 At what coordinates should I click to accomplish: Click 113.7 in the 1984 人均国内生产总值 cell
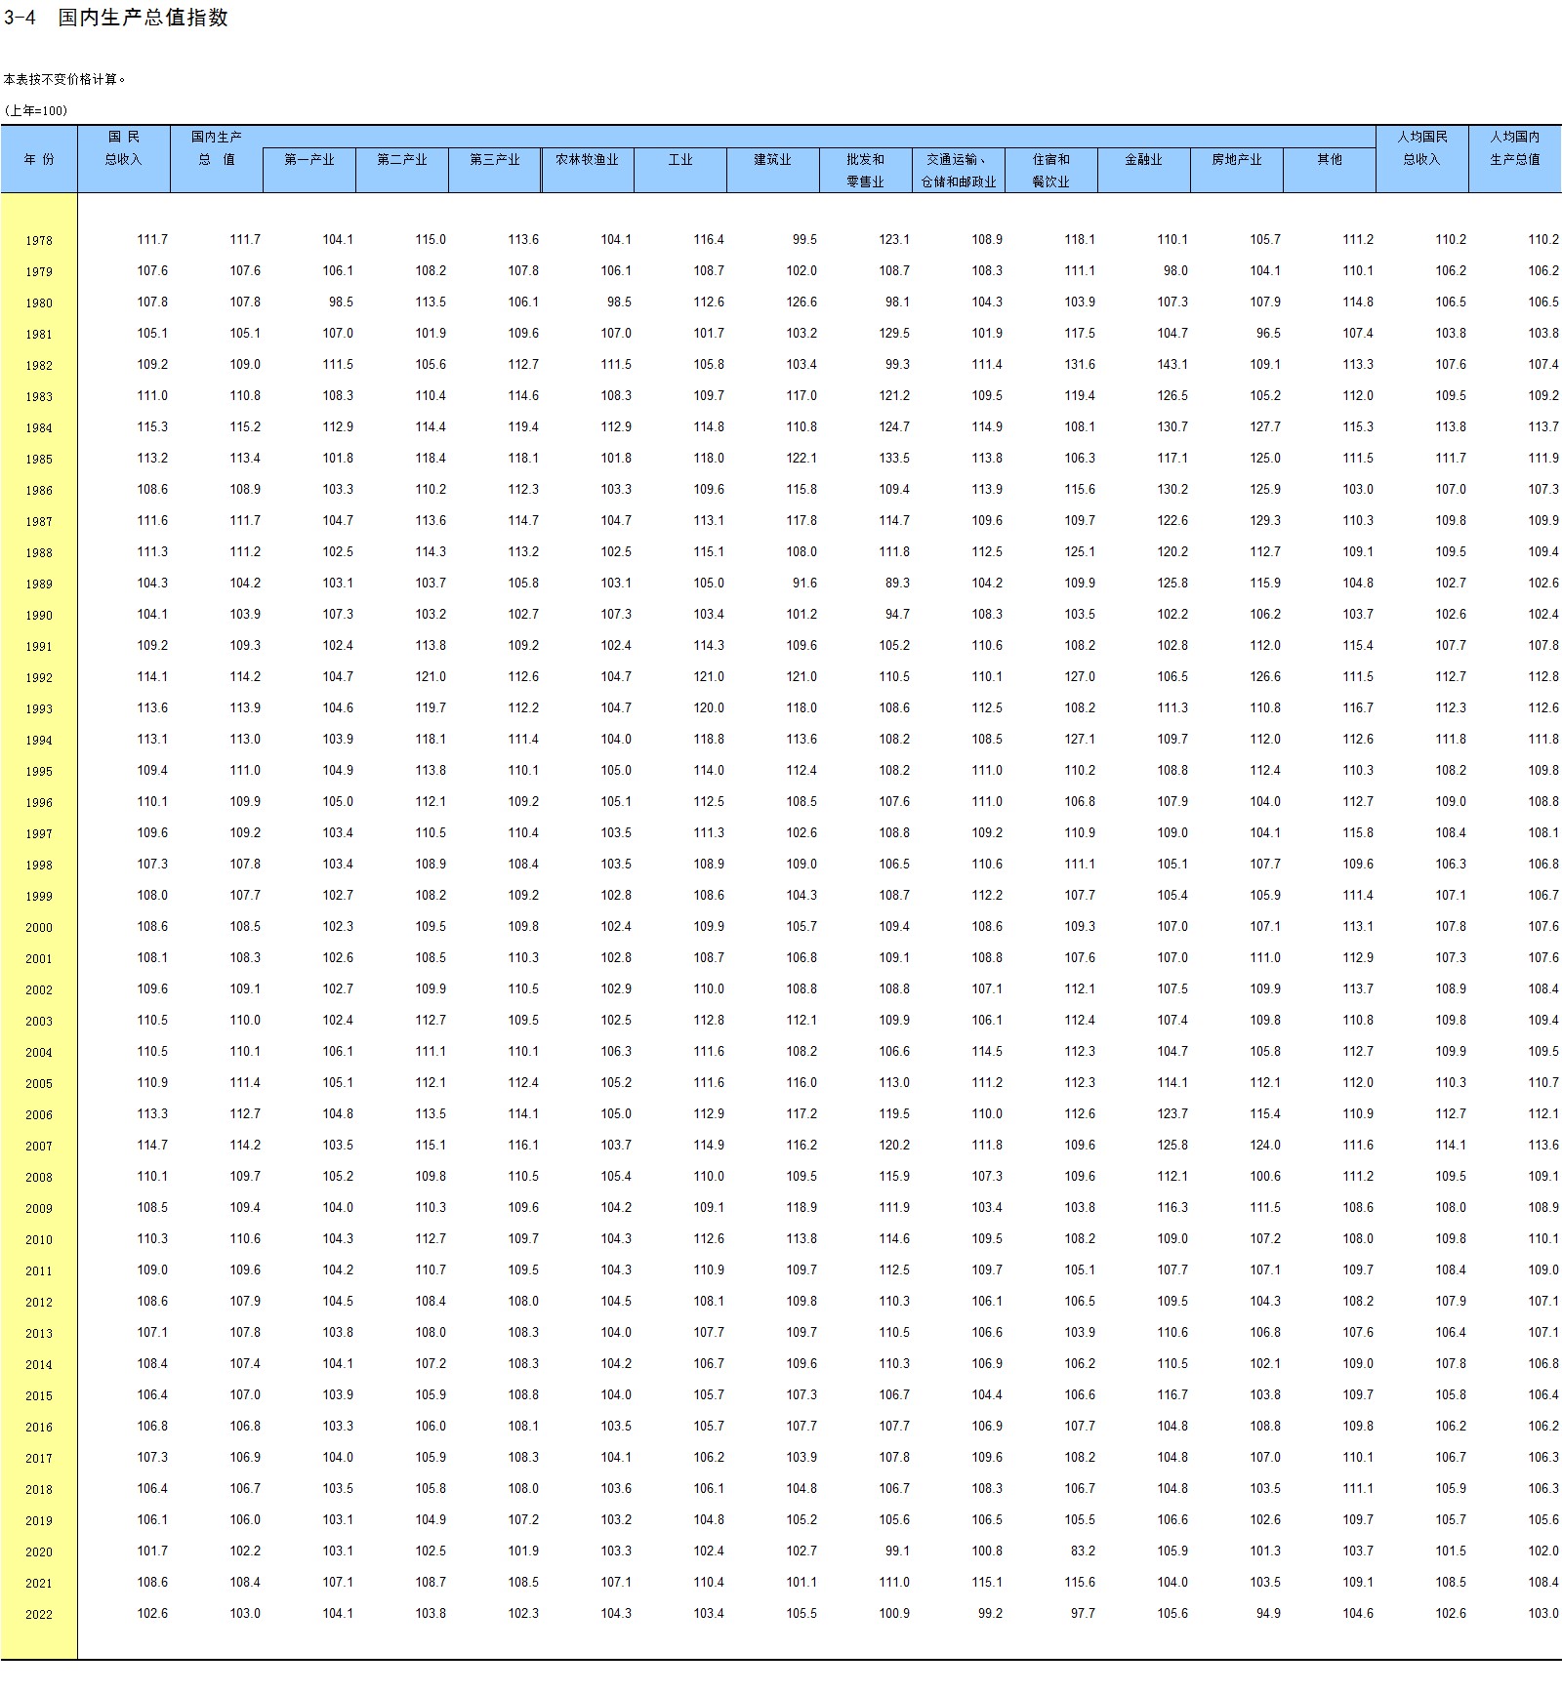(x=1543, y=427)
